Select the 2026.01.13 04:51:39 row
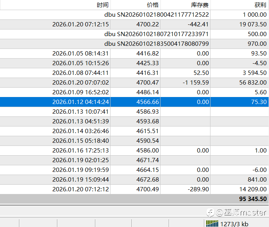The image size is (269, 227). click(x=134, y=121)
